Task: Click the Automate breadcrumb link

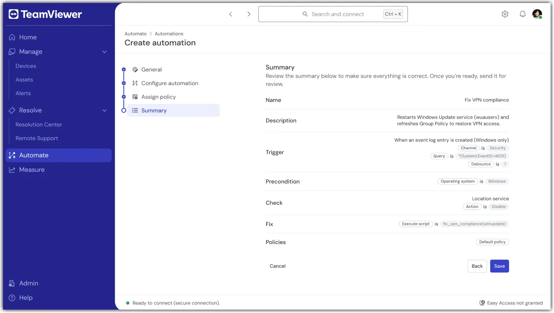Action: [x=135, y=34]
